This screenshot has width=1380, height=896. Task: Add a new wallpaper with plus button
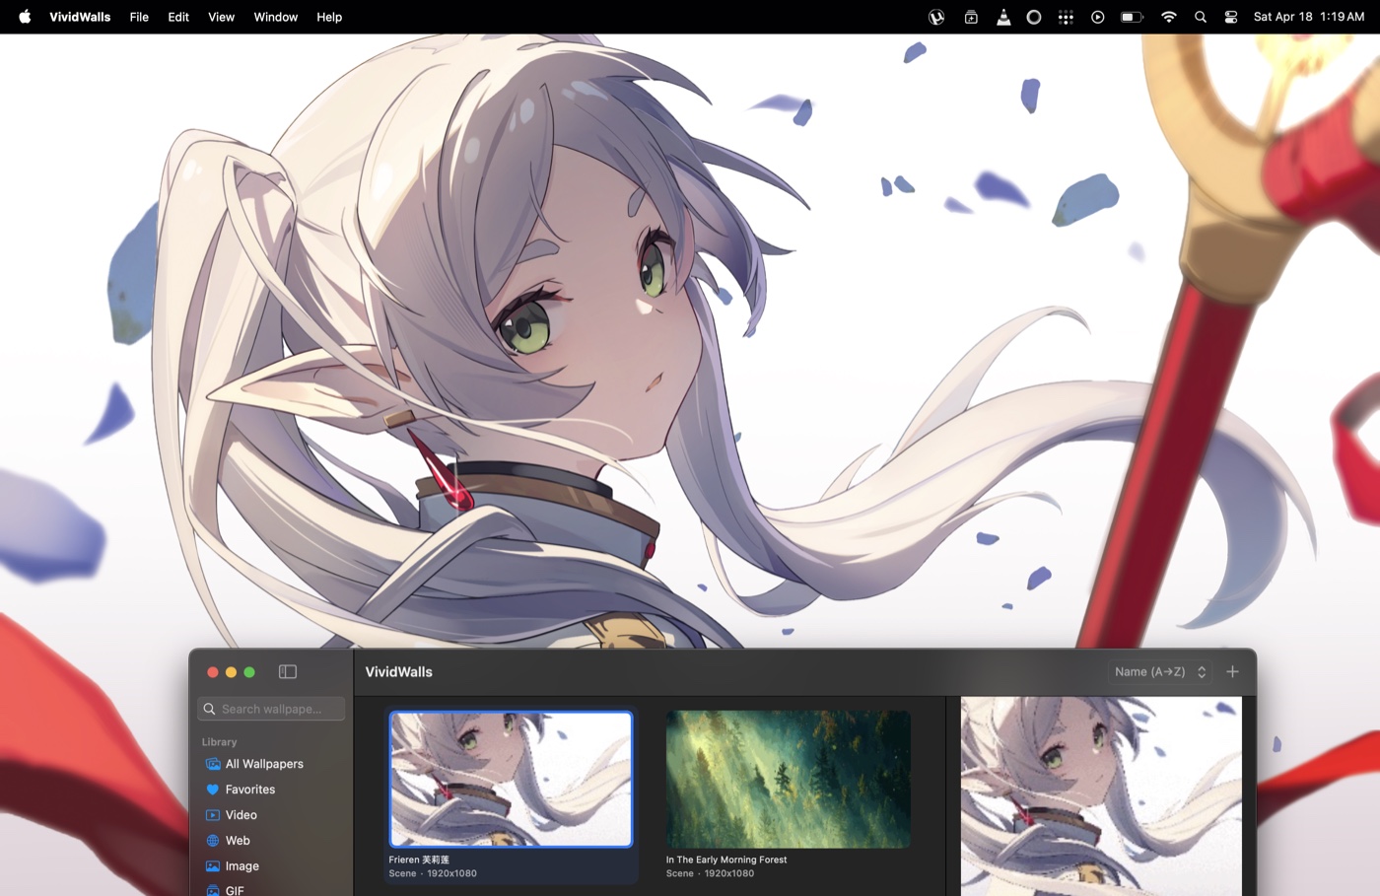(x=1232, y=671)
